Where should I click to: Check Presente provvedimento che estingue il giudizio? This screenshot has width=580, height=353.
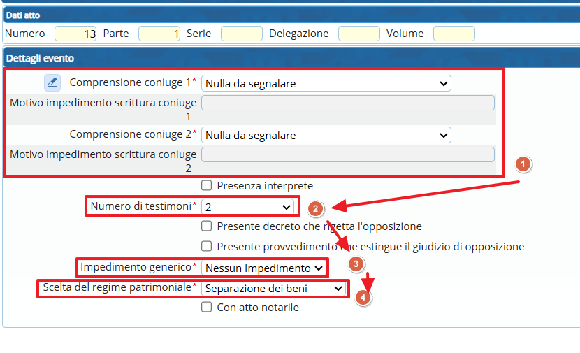207,247
